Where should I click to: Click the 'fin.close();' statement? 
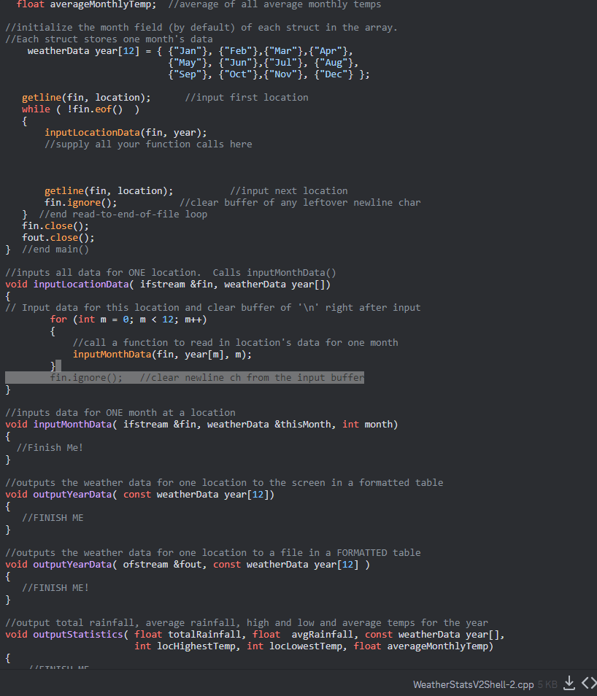point(55,226)
